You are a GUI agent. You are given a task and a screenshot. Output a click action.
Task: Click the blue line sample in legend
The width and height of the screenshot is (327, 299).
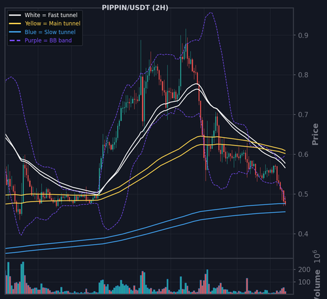15,32
